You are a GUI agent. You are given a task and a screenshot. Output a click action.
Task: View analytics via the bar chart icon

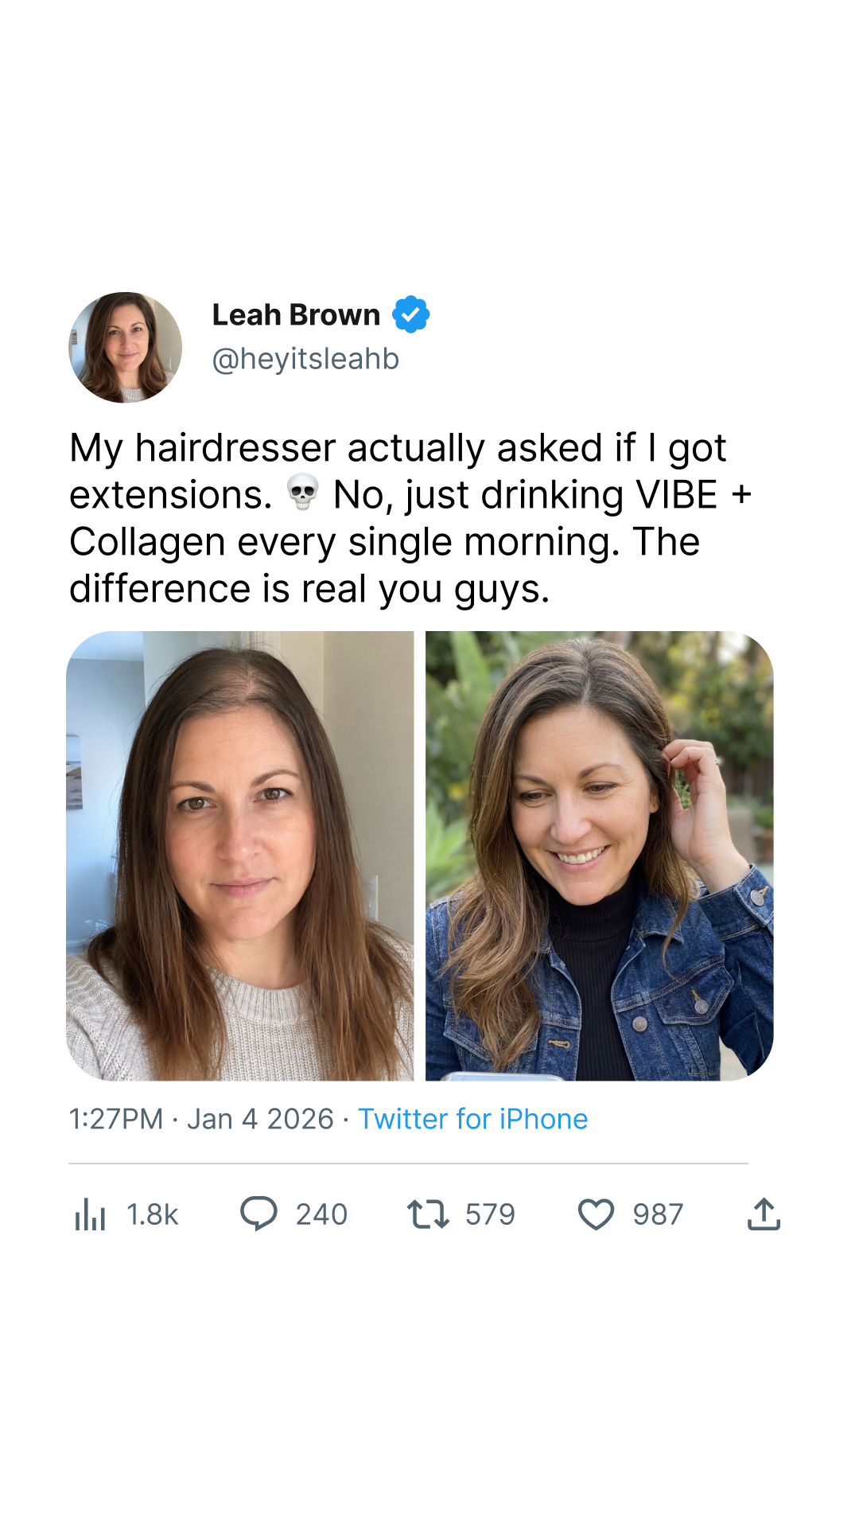coord(90,1214)
